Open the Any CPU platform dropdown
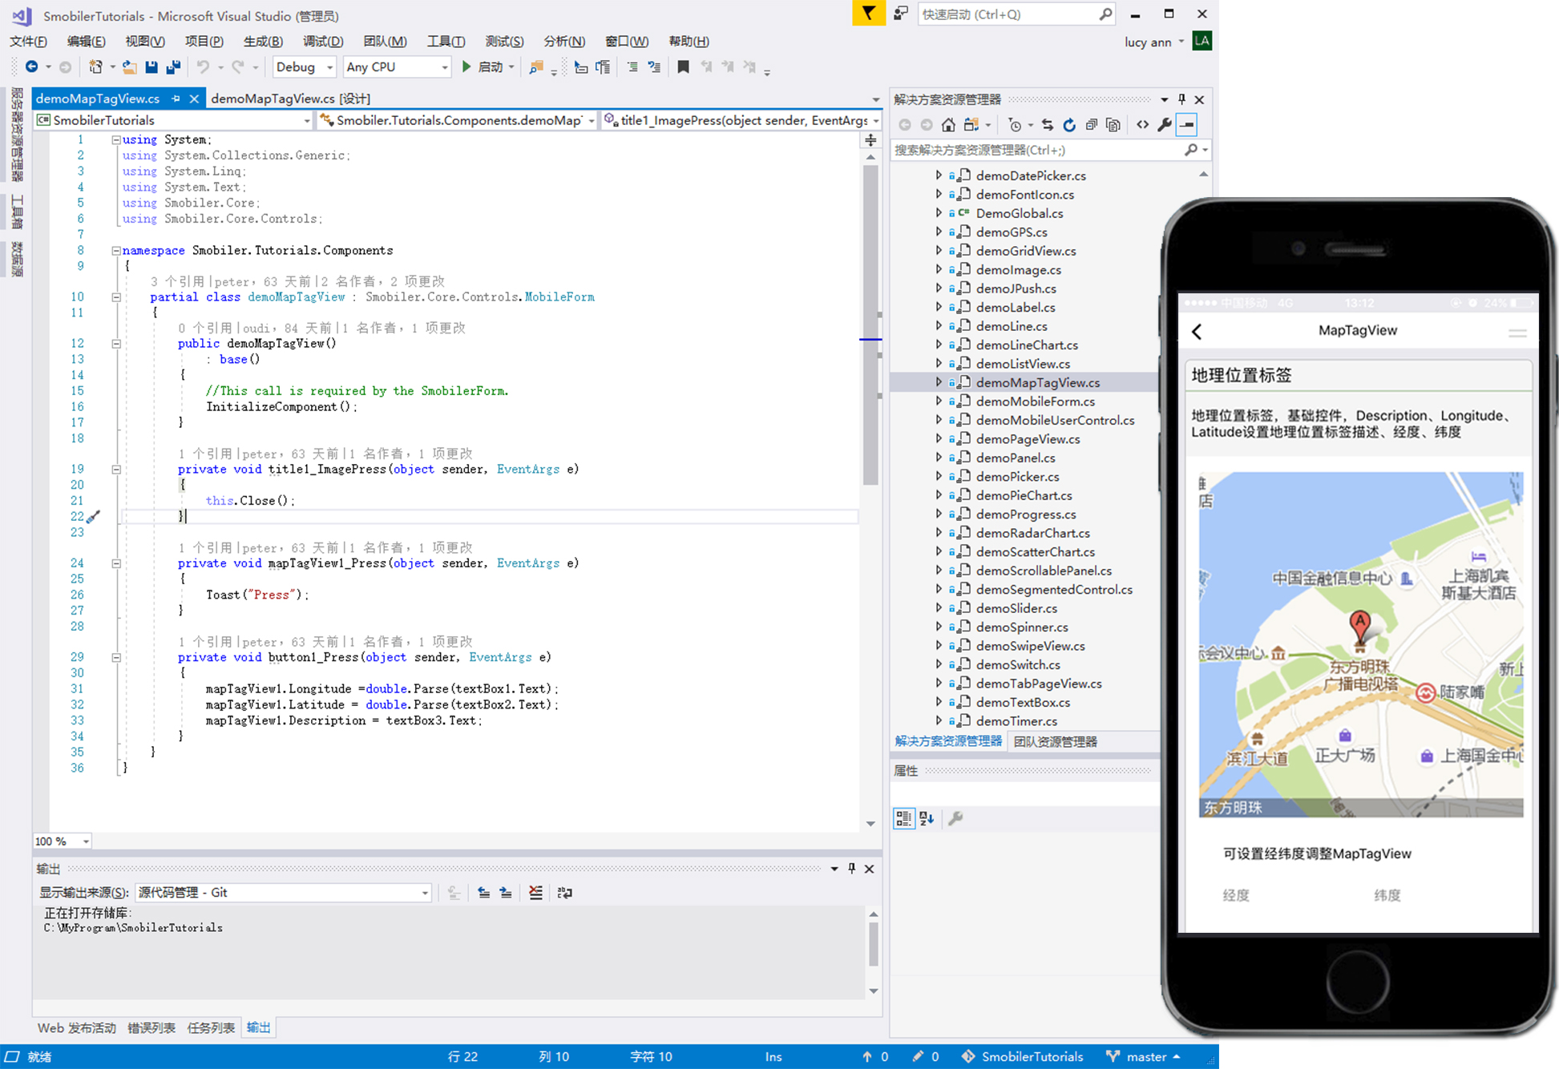This screenshot has height=1069, width=1559. 396,67
